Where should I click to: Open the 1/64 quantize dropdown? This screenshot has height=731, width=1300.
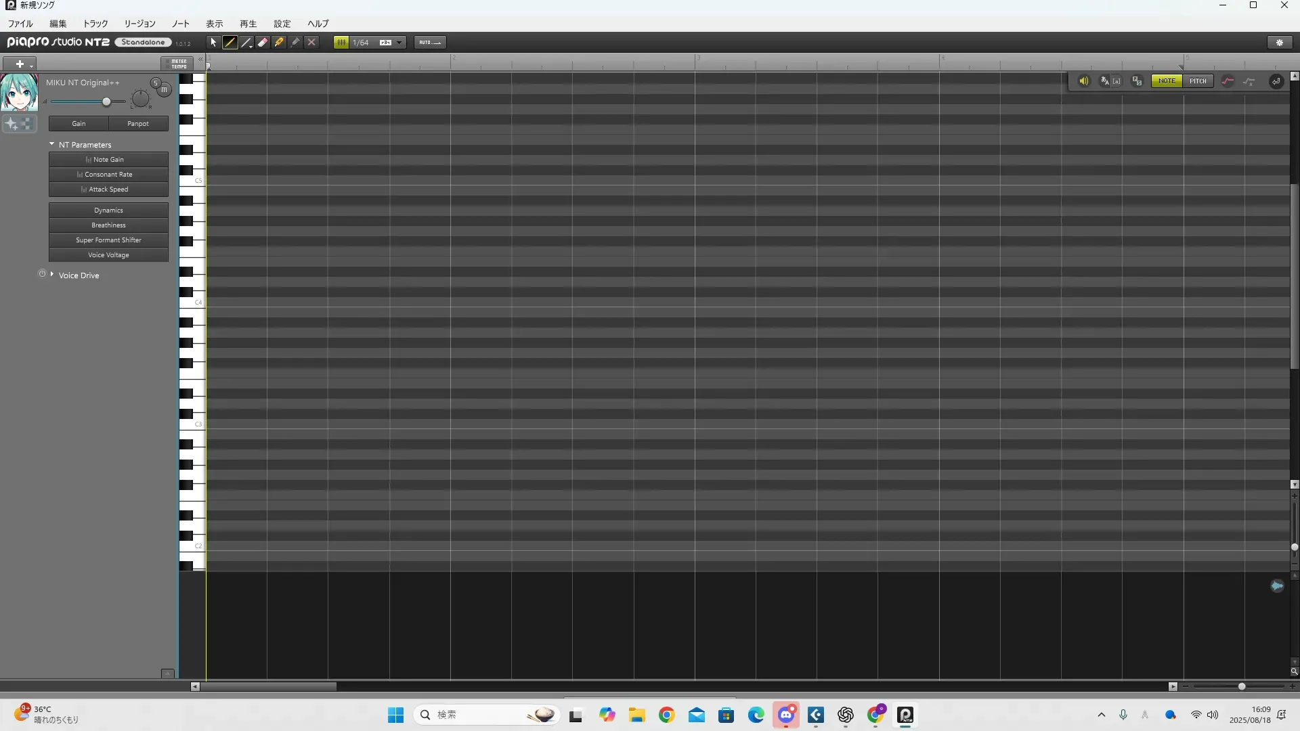click(399, 43)
